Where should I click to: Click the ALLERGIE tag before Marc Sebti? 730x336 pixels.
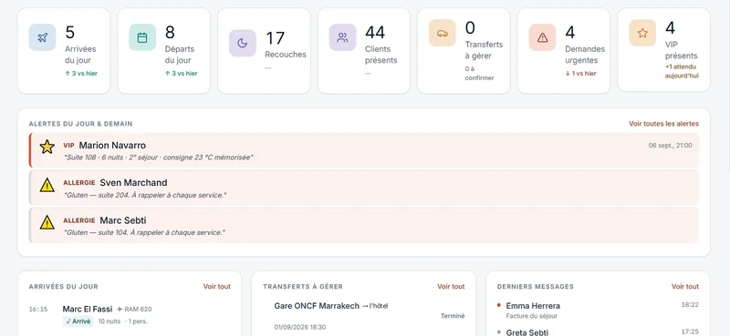[79, 220]
